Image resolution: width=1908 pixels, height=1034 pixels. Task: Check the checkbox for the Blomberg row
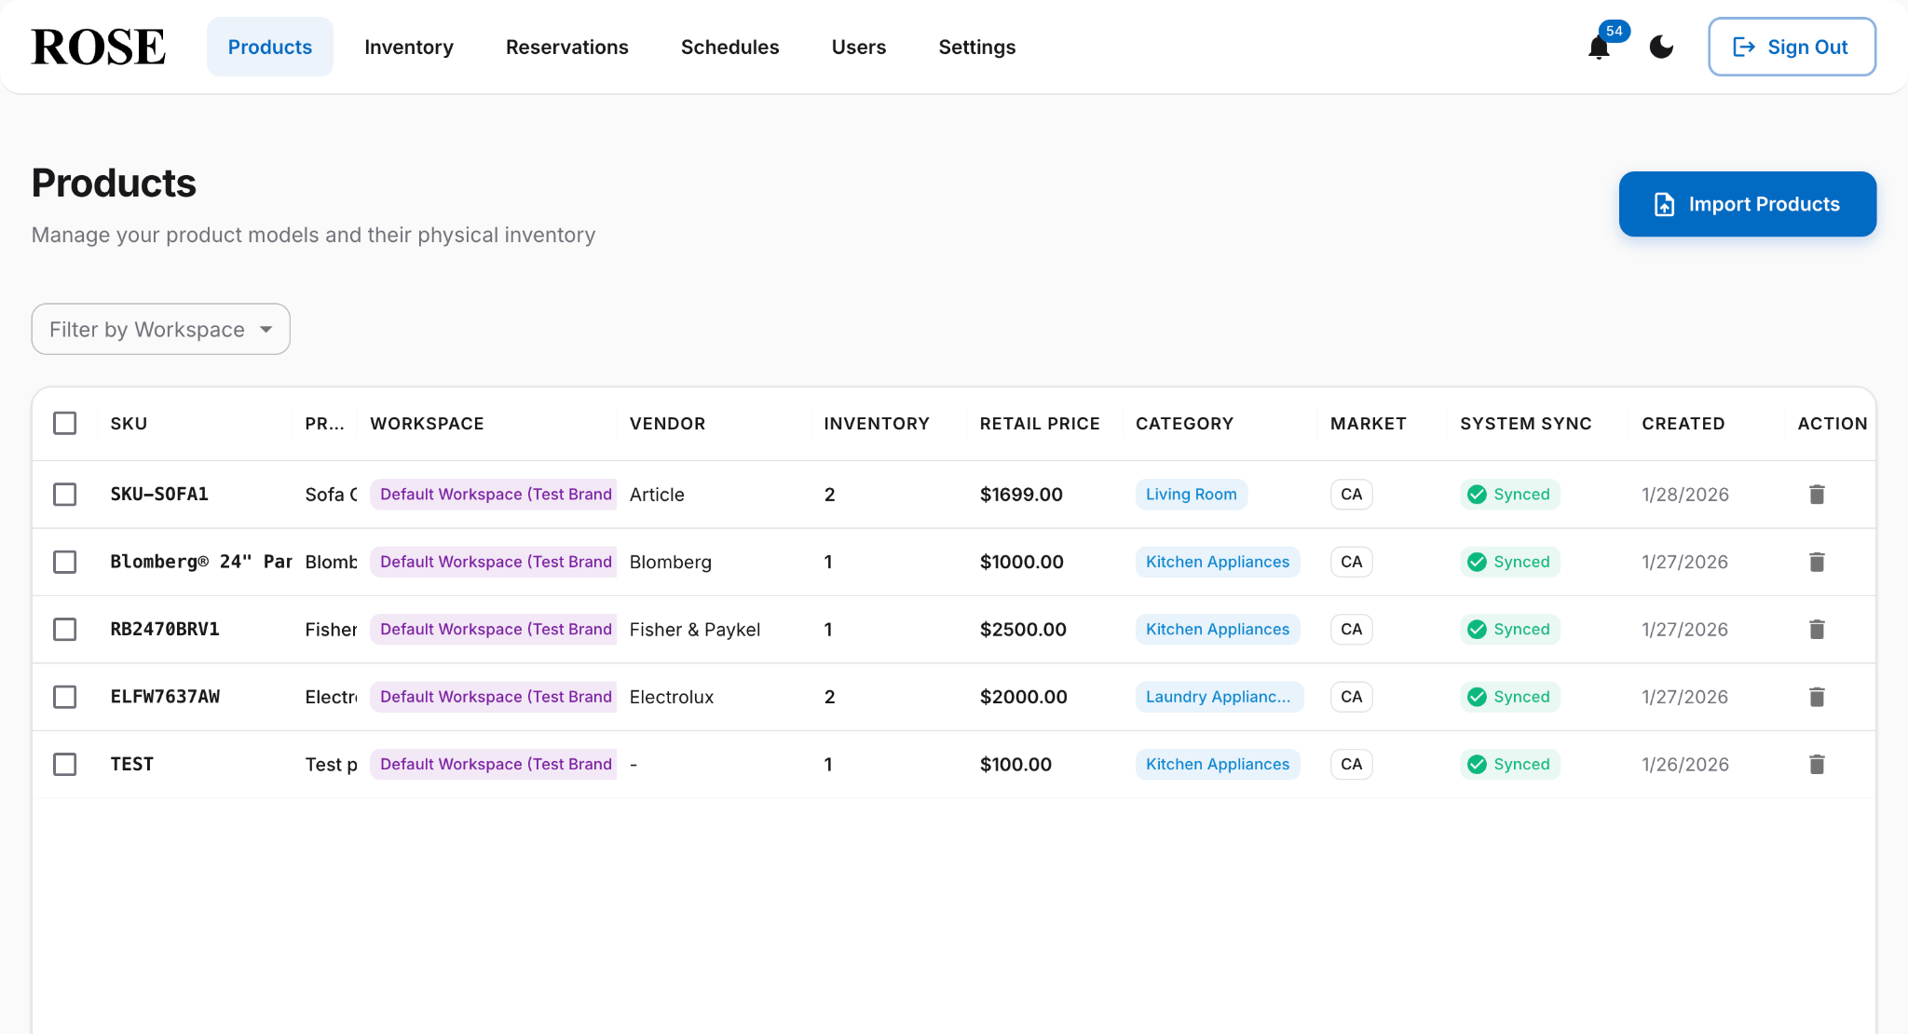(65, 562)
